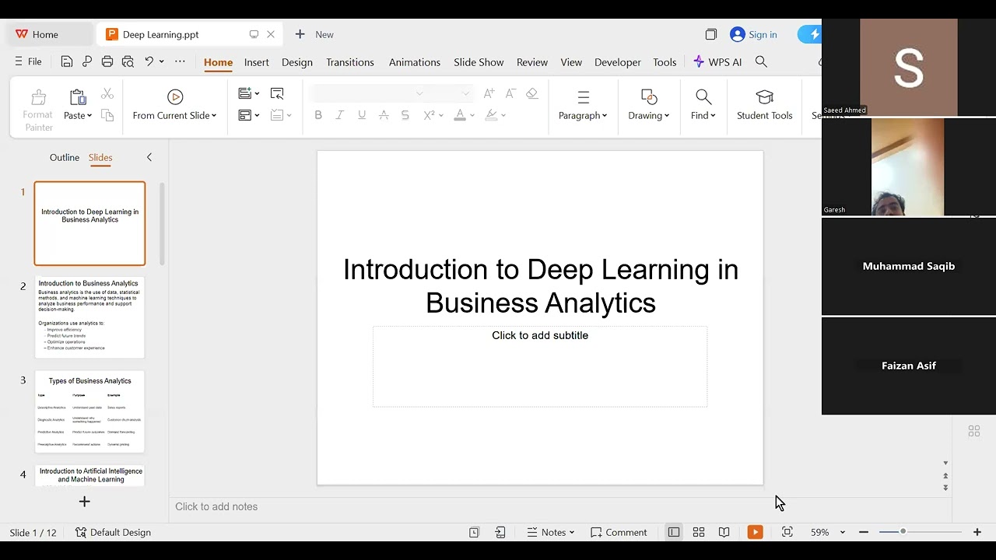Click the Cut scissors icon
Screen dimensions: 996x560
107,93
